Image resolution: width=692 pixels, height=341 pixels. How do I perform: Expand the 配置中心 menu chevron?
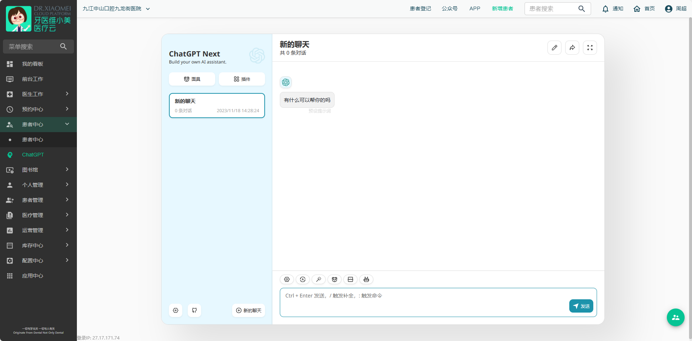click(x=67, y=260)
